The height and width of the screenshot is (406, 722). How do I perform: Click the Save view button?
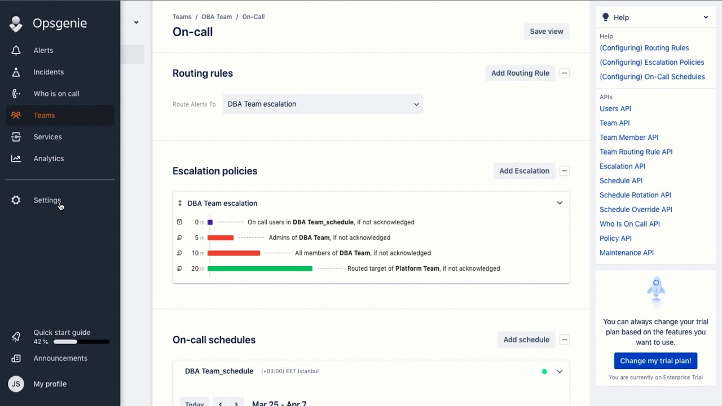(547, 32)
